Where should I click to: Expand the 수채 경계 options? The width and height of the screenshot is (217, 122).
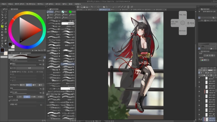point(9,101)
